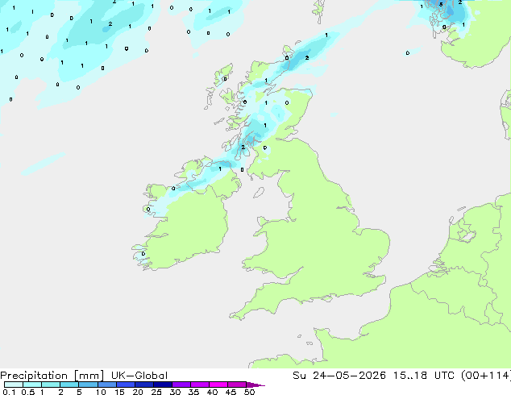Click the legend value '20'

coord(138,392)
